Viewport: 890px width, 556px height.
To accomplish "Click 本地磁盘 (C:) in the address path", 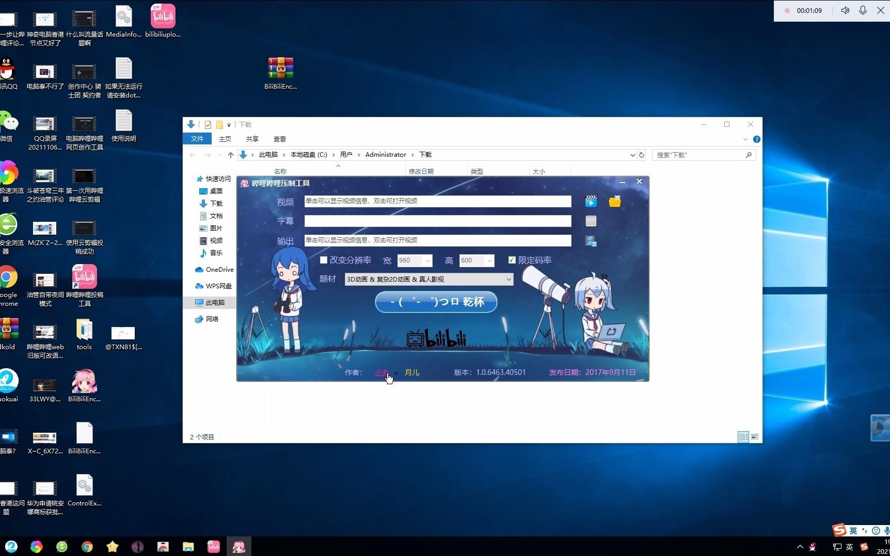I will click(x=309, y=155).
